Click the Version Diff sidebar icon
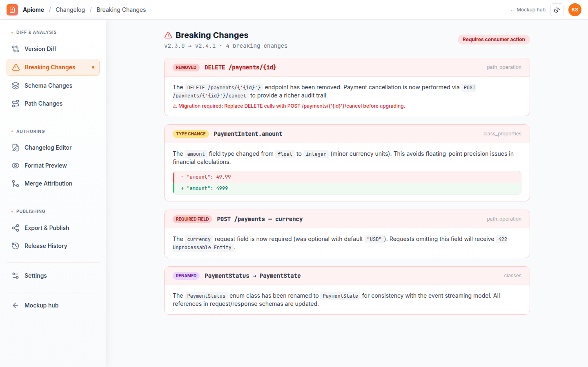The image size is (588, 367). (16, 49)
